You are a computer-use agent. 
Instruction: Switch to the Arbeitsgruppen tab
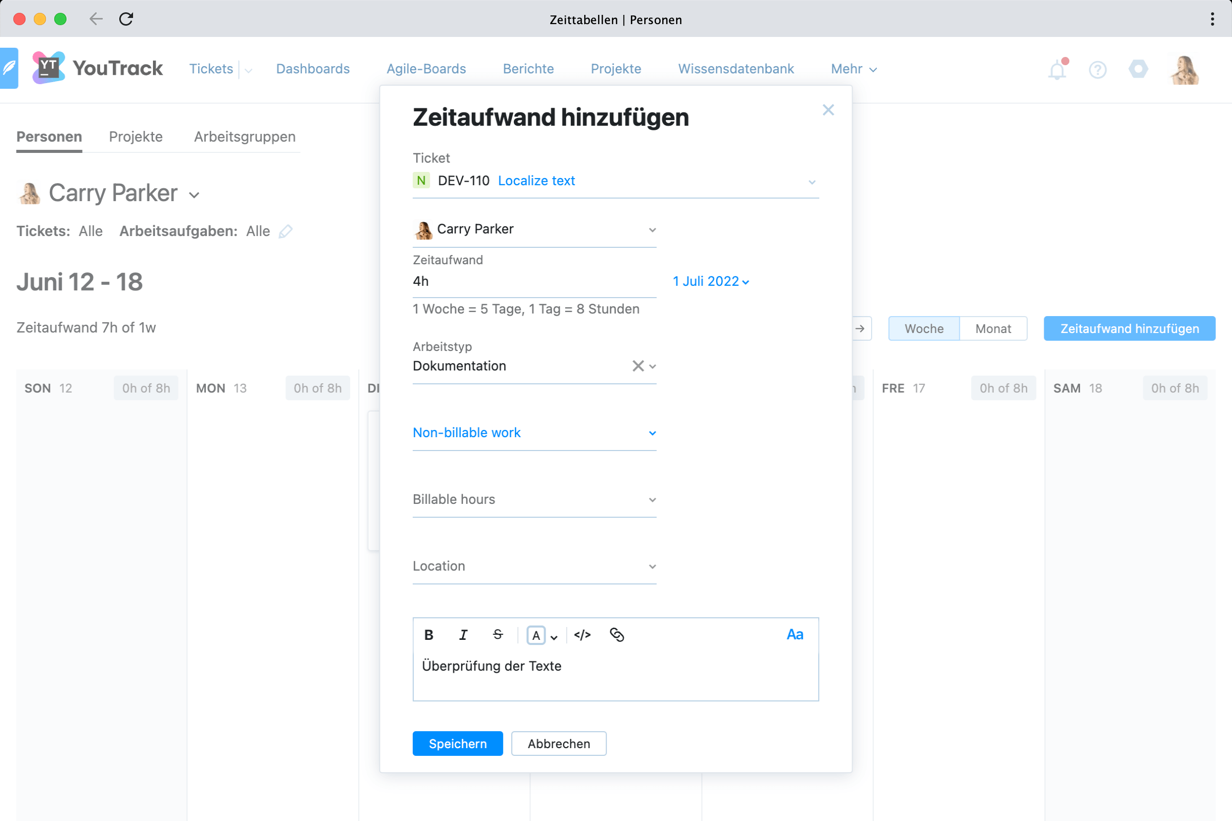pos(245,136)
